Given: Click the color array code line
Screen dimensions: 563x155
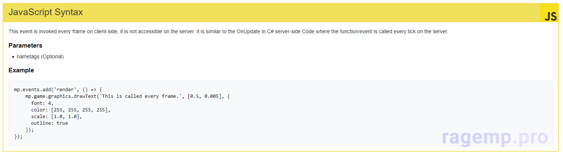Looking at the screenshot, I should pyautogui.click(x=71, y=110).
